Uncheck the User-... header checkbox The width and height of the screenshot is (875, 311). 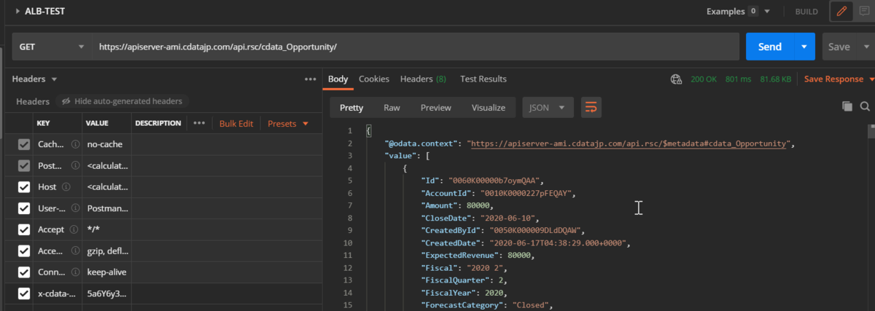pos(24,209)
